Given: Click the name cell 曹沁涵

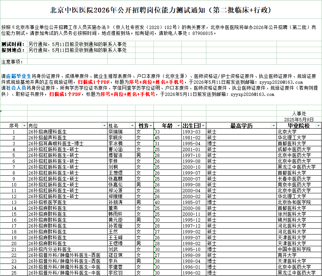Looking at the screenshot, I should pos(122,149).
